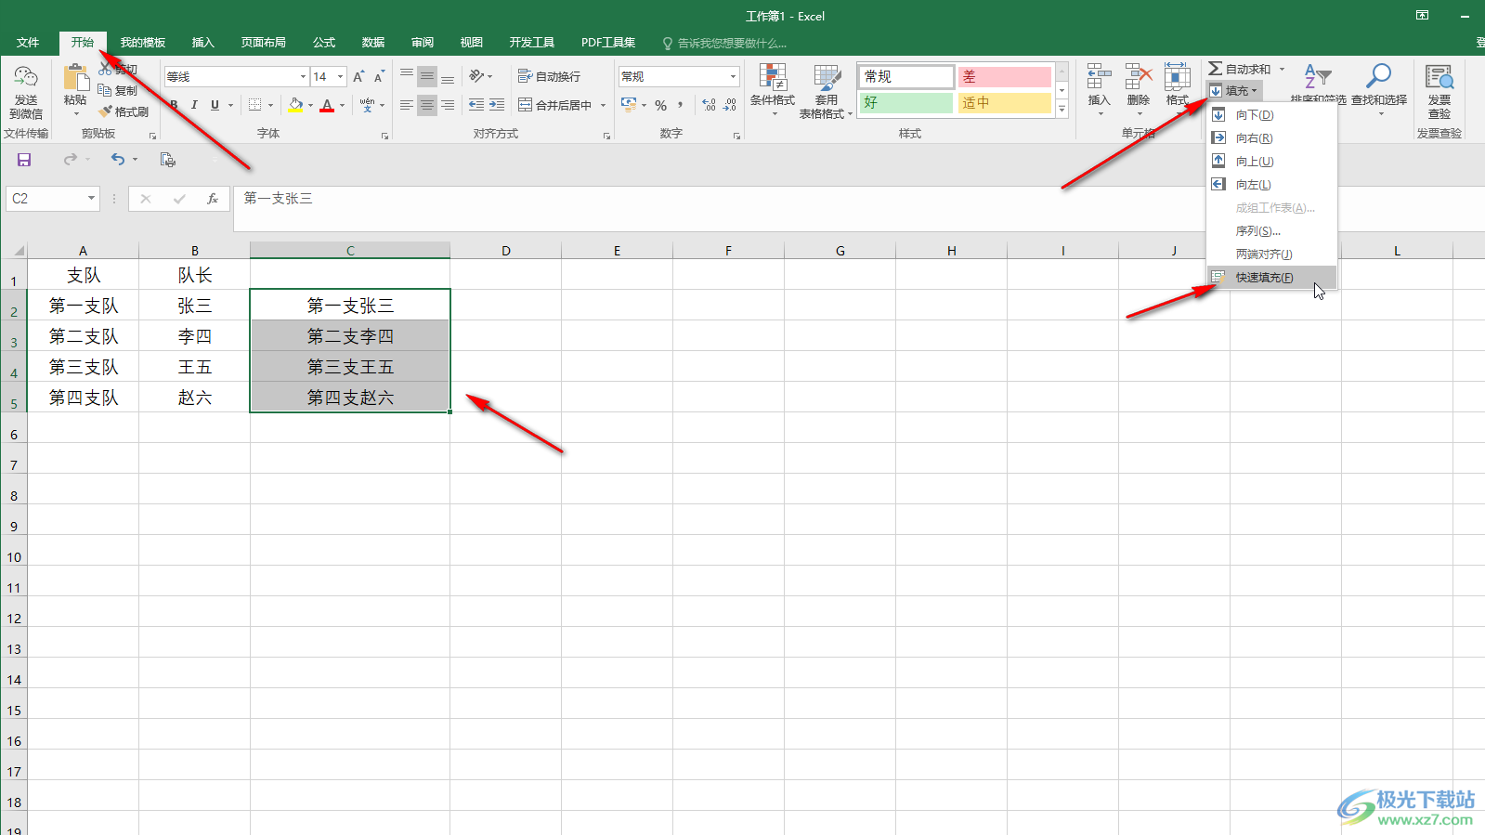Click the accounting number format icon
The height and width of the screenshot is (835, 1485).
(629, 105)
